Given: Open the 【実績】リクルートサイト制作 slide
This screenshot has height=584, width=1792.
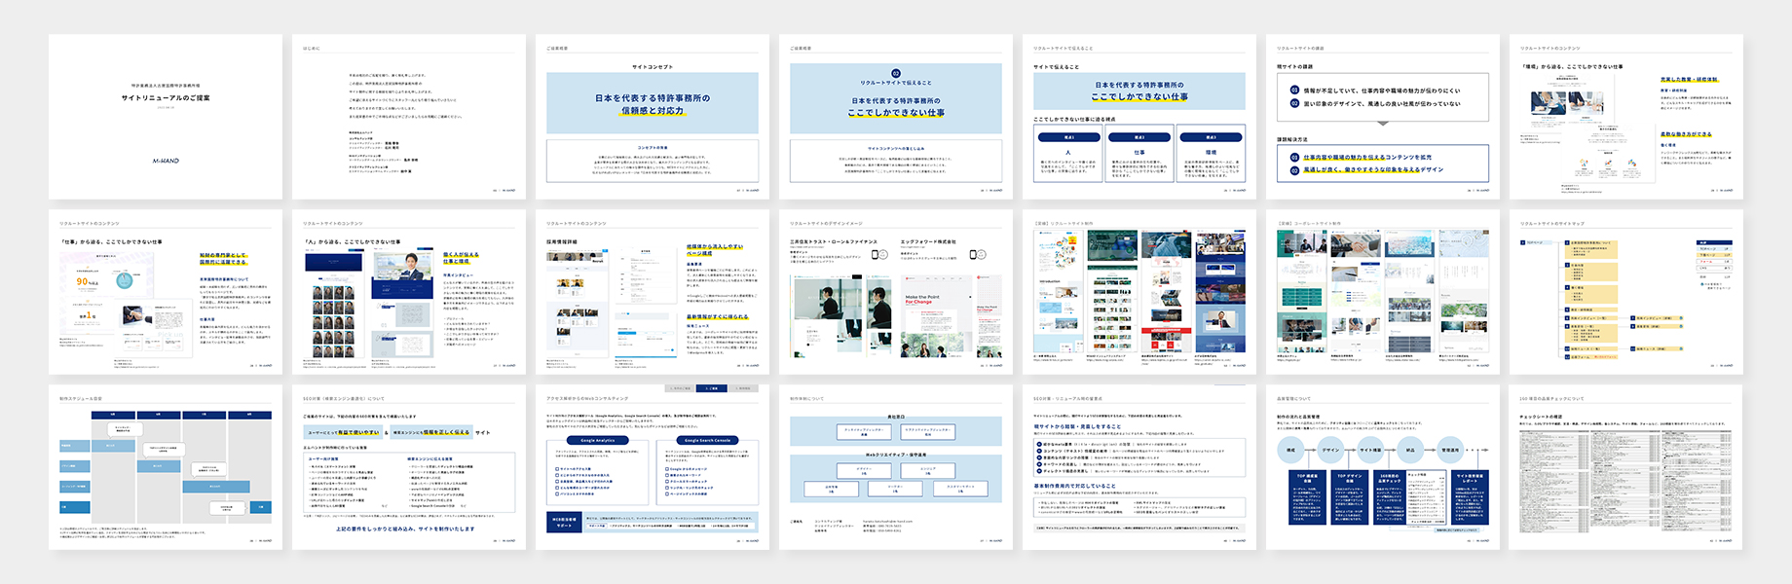Looking at the screenshot, I should tap(1139, 292).
